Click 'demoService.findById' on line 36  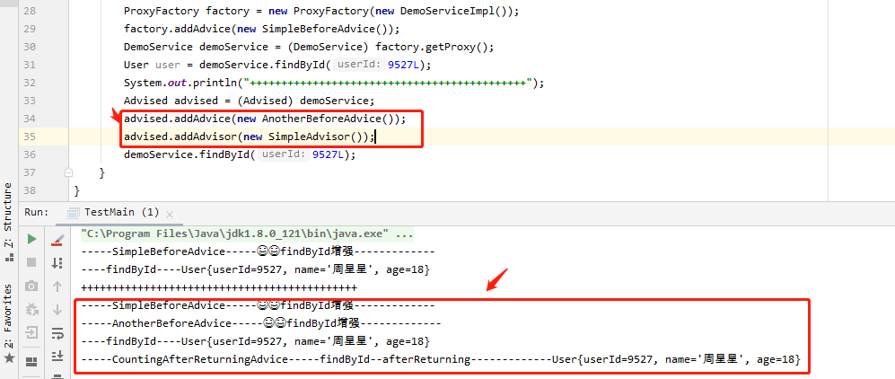click(186, 154)
